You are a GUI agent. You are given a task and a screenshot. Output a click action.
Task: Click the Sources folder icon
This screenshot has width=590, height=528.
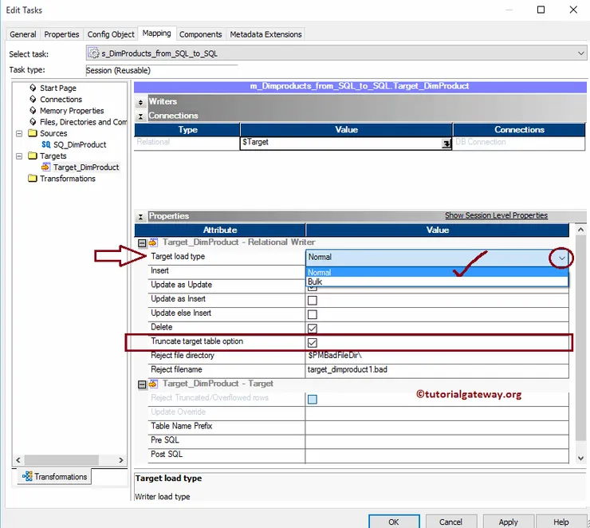pyautogui.click(x=33, y=133)
